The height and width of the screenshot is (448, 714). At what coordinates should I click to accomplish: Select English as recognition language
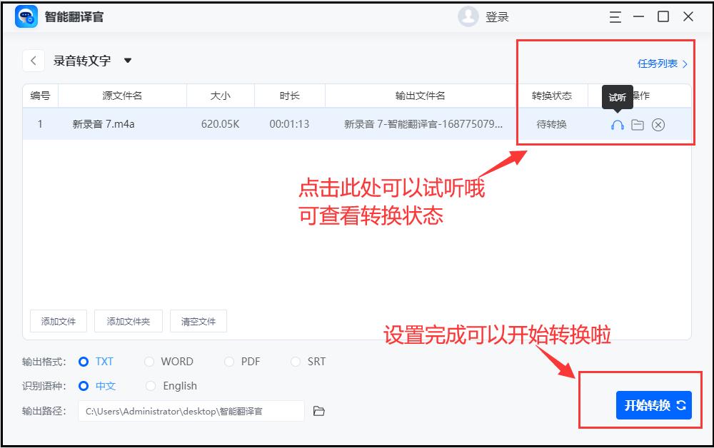click(151, 386)
